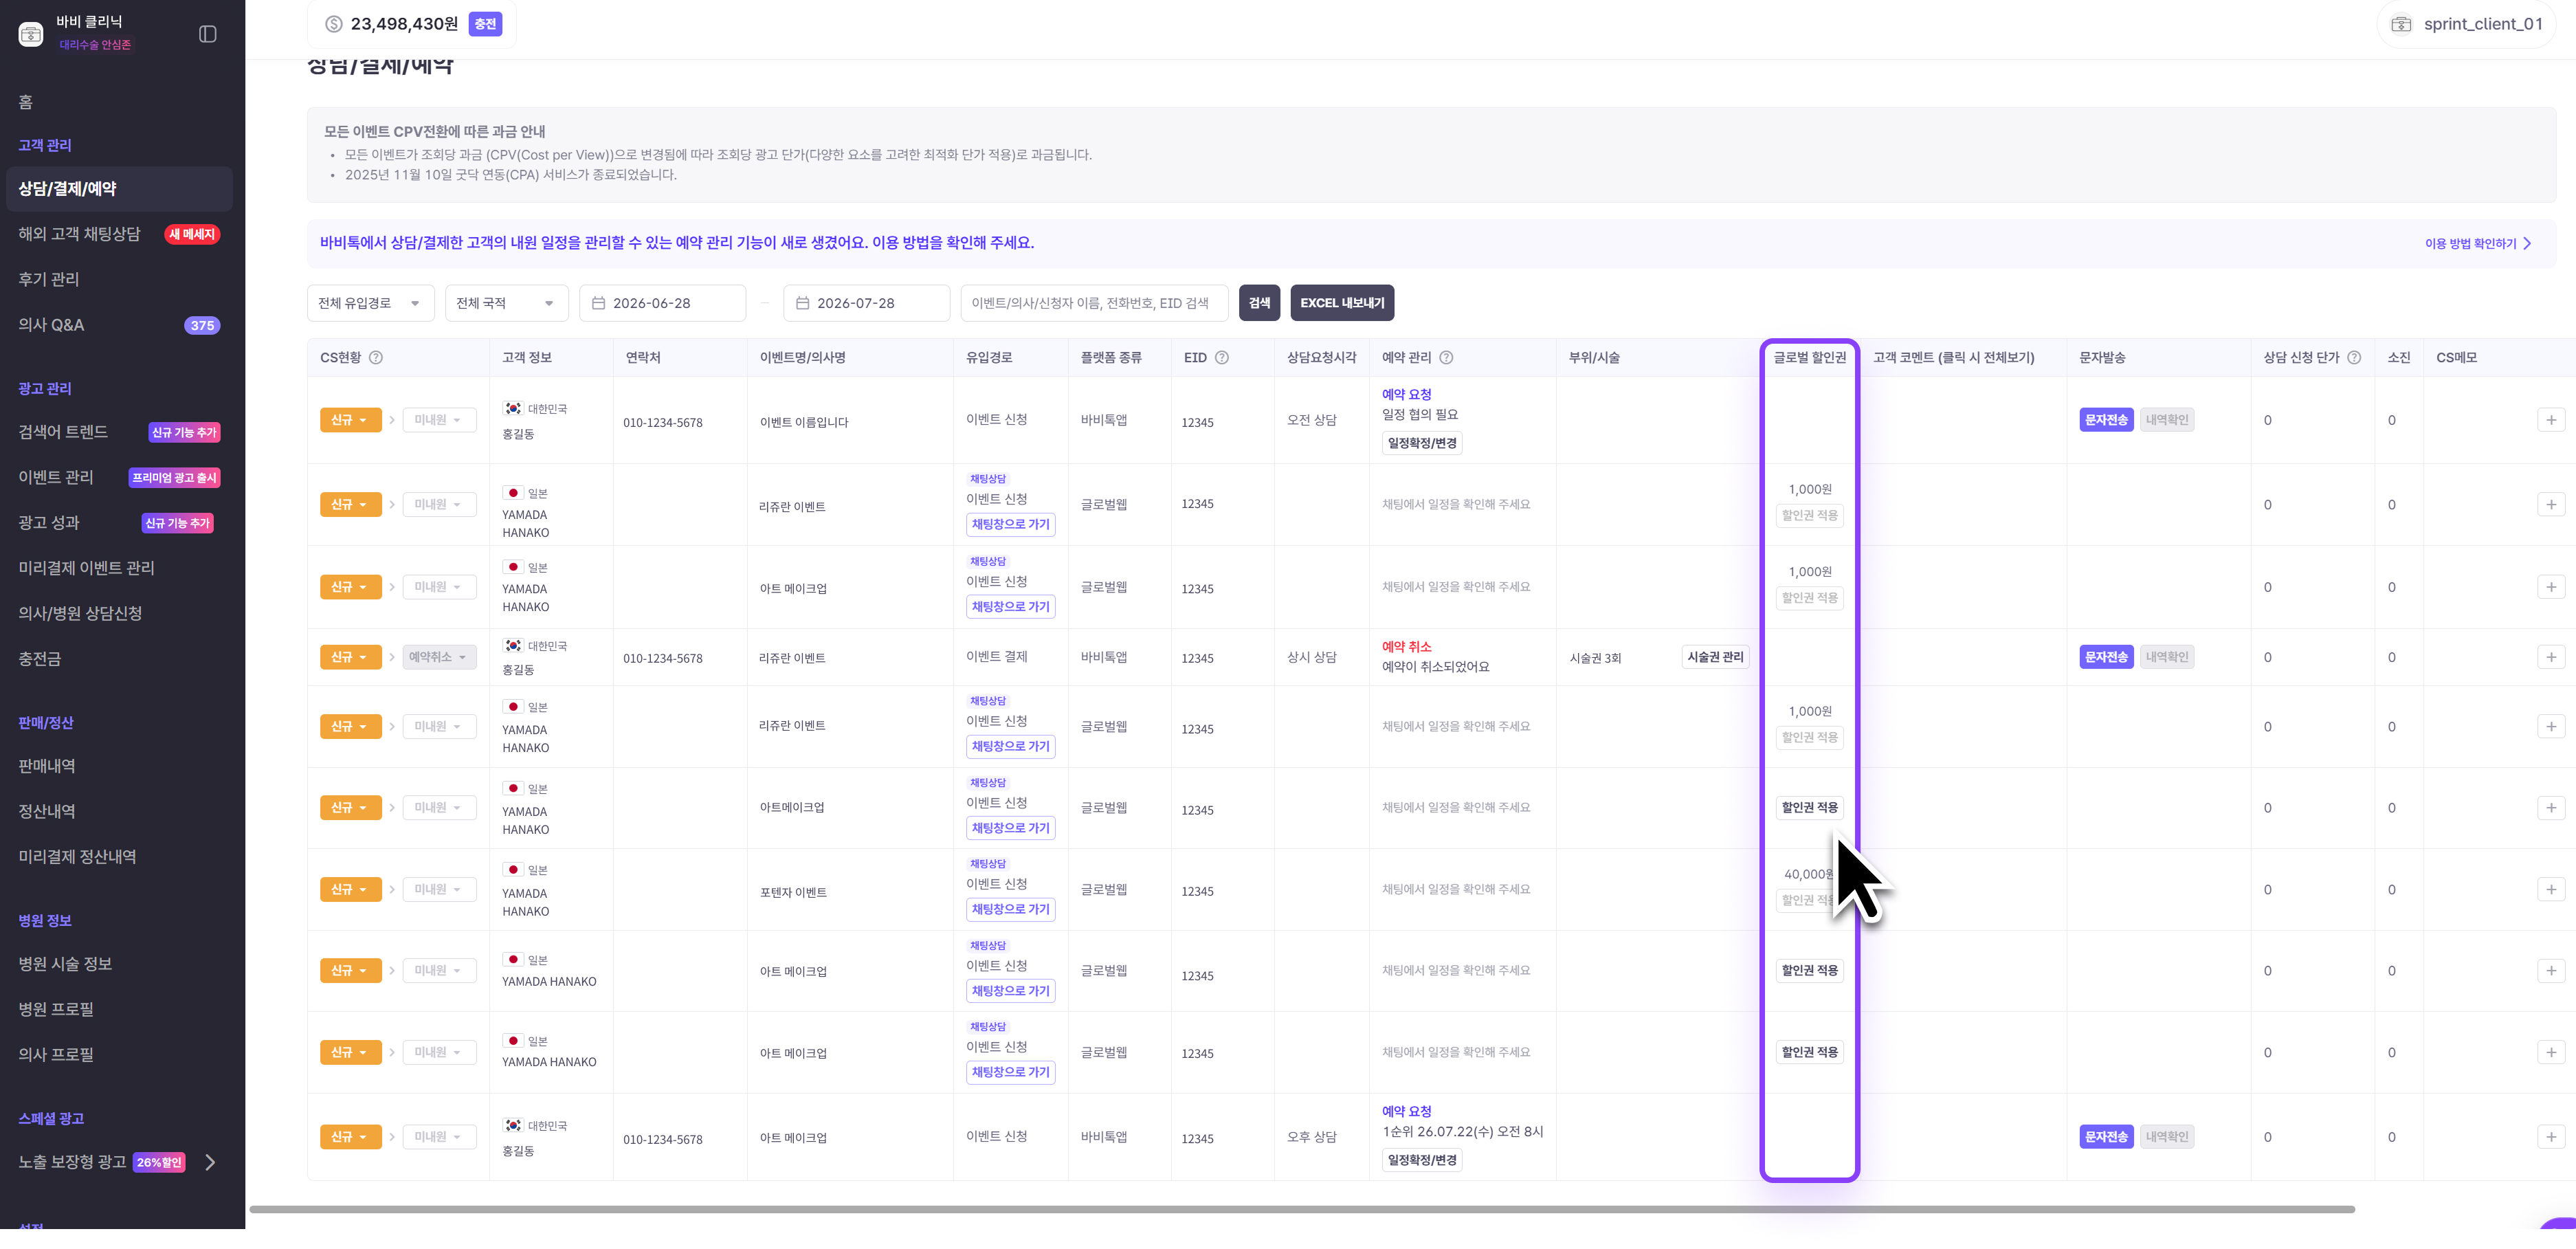
Task: Show help for the 예약 관리 column
Action: pyautogui.click(x=1446, y=358)
